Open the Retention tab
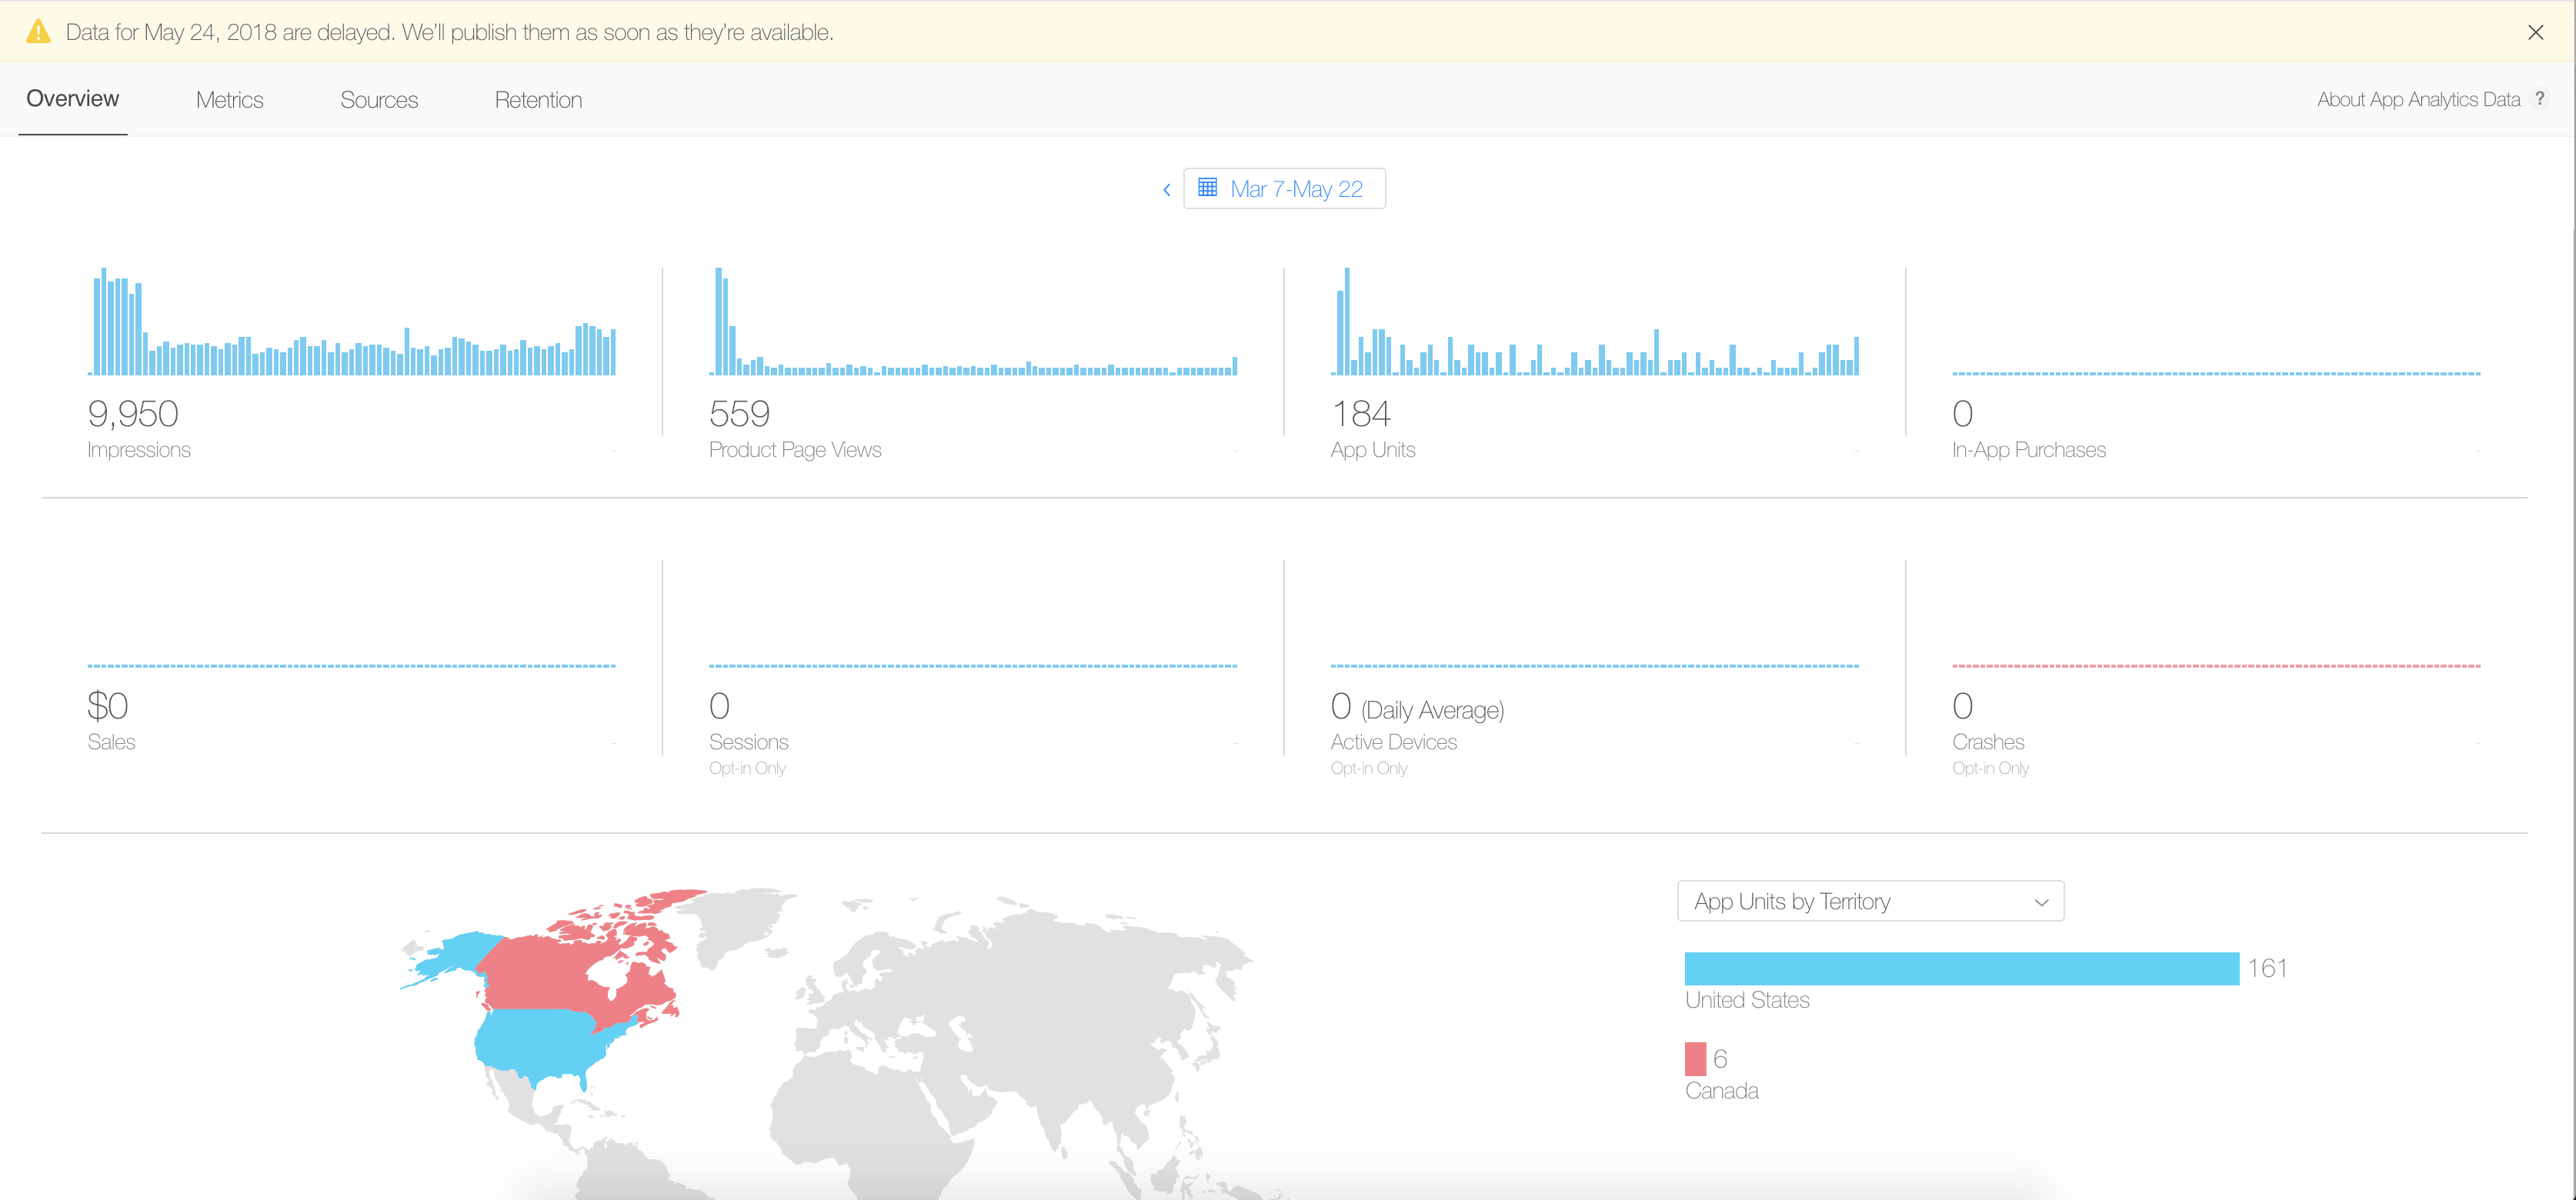 [538, 100]
